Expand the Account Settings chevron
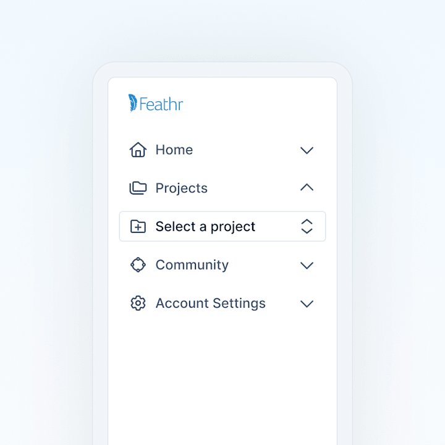The height and width of the screenshot is (445, 445). click(x=307, y=303)
